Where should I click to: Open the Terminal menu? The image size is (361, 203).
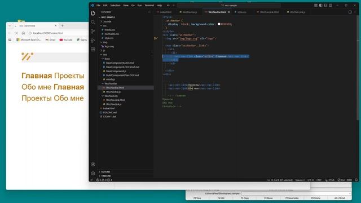[149, 5]
